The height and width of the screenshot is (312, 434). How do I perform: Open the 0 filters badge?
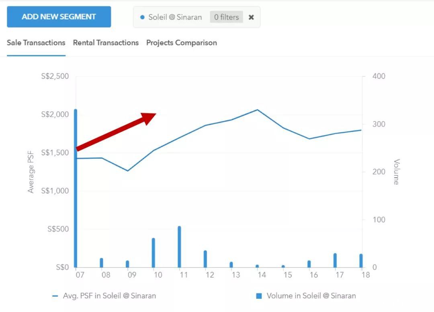click(226, 17)
